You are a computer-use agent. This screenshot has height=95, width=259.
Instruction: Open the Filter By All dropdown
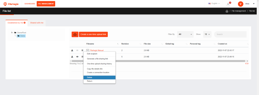pos(185,34)
